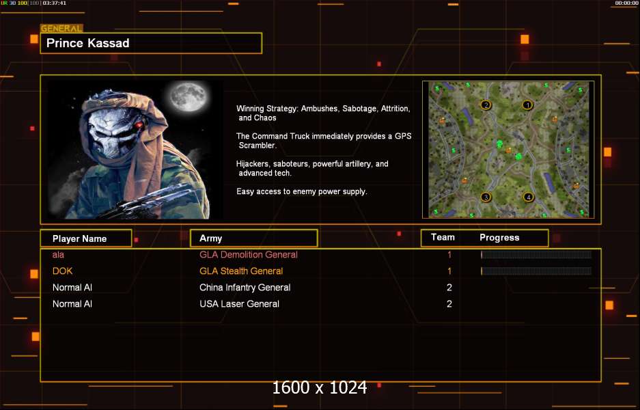
Task: Click the Player Name column header
Action: coord(86,238)
